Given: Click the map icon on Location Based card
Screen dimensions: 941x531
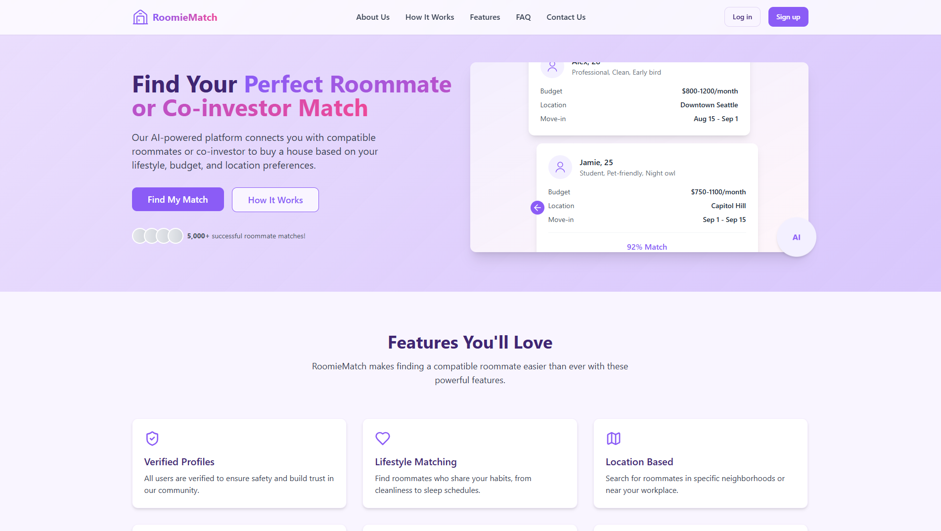Looking at the screenshot, I should click(613, 439).
